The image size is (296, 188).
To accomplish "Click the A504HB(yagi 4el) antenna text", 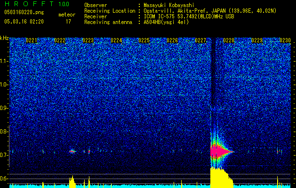I will (166, 22).
